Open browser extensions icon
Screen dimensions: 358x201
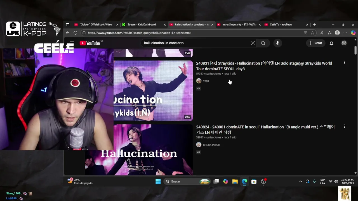322,33
